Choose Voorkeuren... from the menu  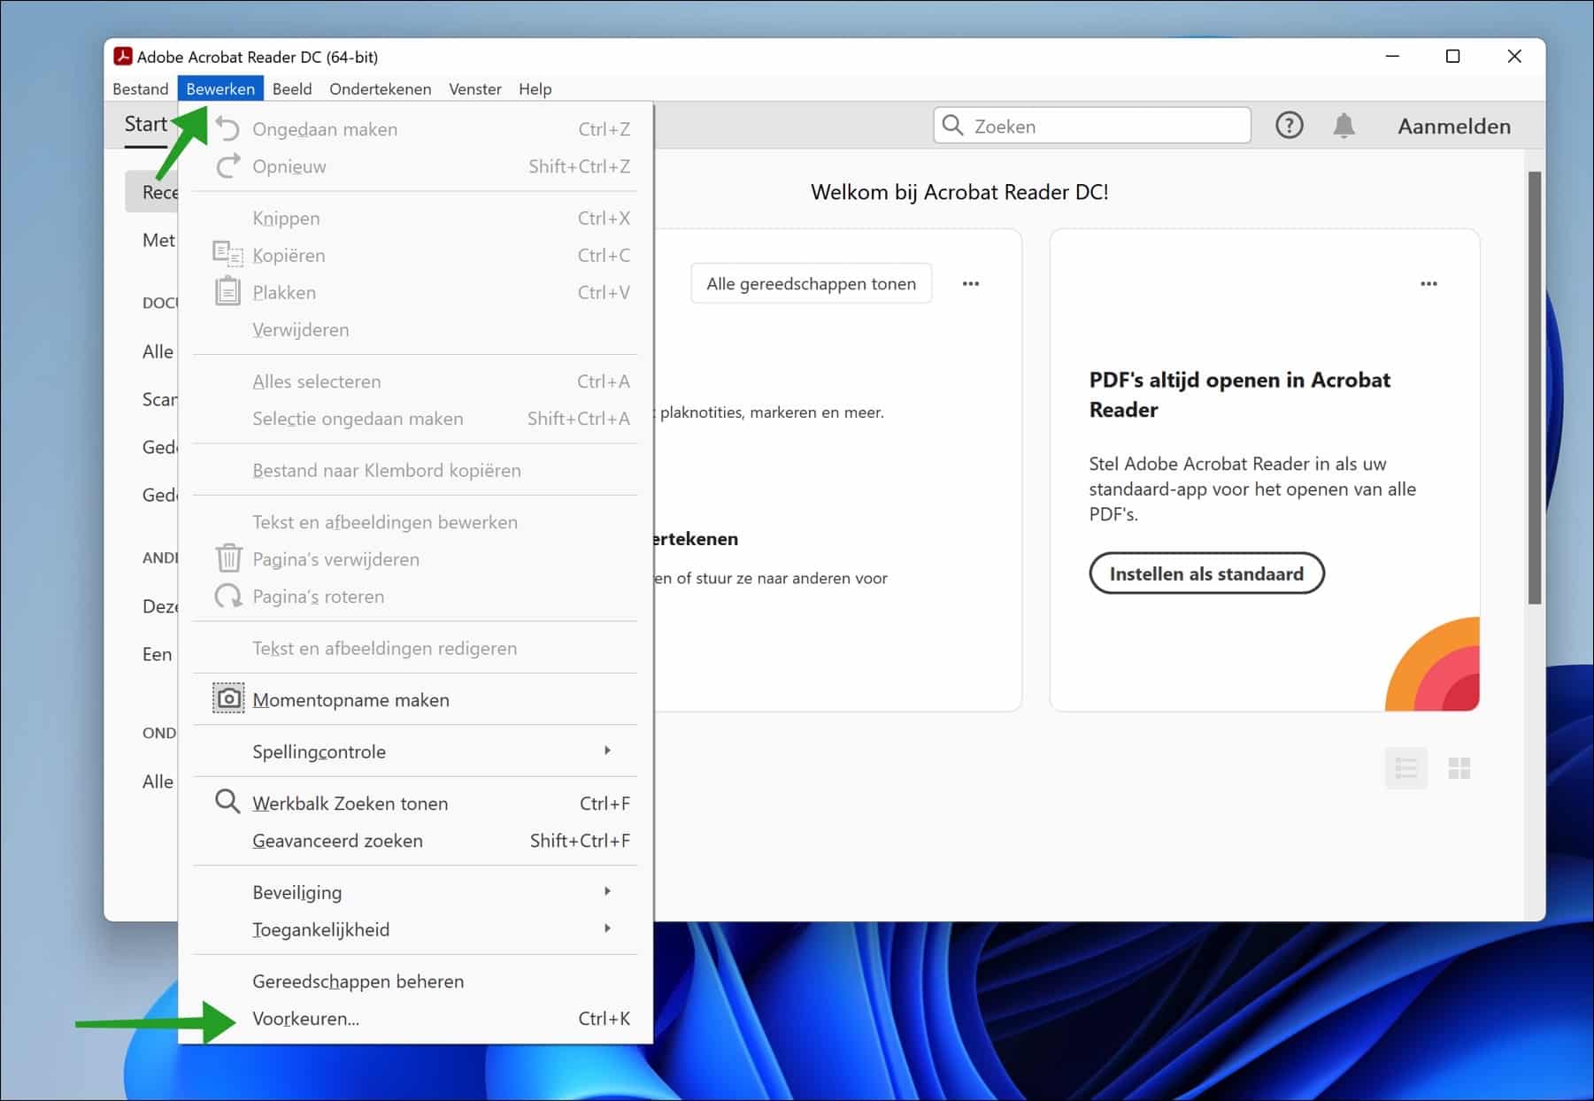click(x=415, y=1019)
